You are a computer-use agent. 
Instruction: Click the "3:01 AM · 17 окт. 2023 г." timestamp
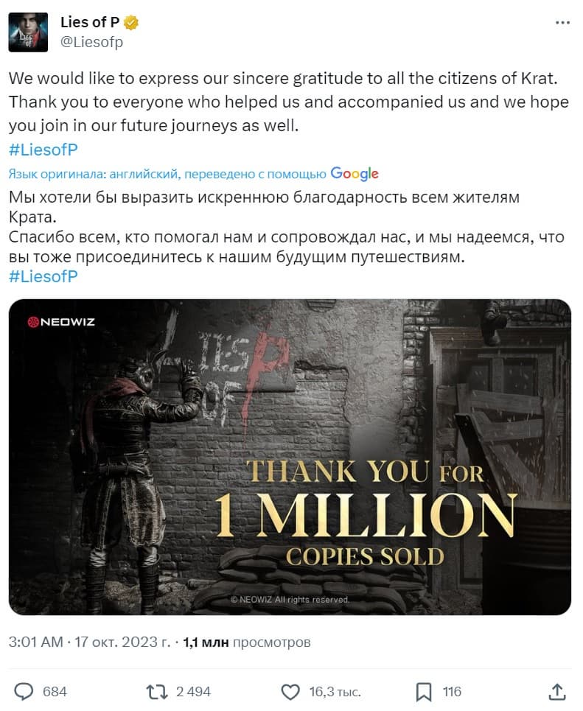[x=89, y=642]
